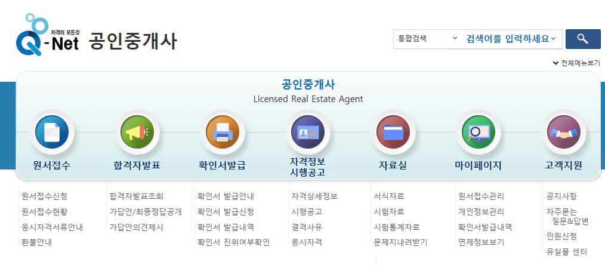Open the 자료실 folder icon
The image size is (605, 265).
393,132
